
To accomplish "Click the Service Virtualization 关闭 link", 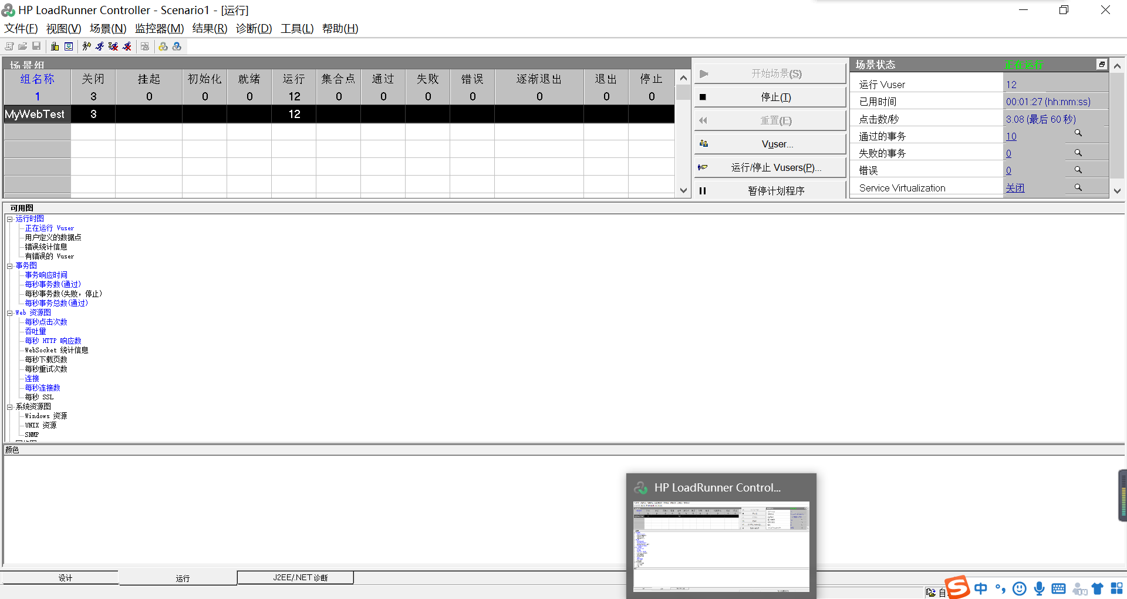I will 1015,188.
